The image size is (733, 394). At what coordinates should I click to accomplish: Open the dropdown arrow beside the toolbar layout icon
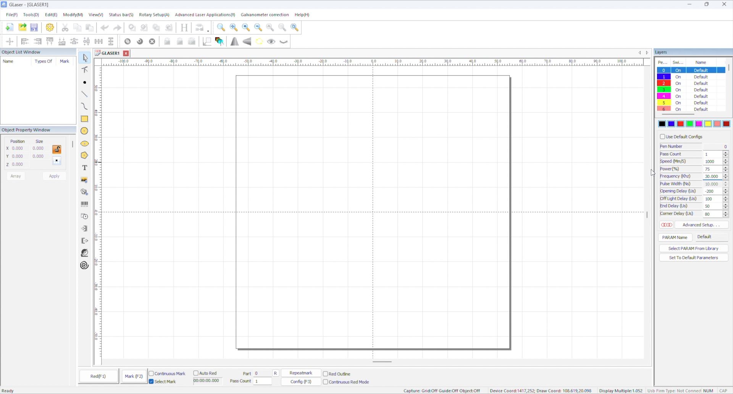tap(208, 30)
